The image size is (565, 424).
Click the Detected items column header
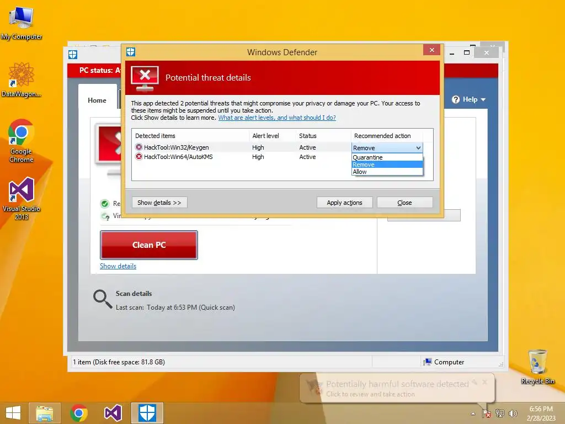coord(190,136)
